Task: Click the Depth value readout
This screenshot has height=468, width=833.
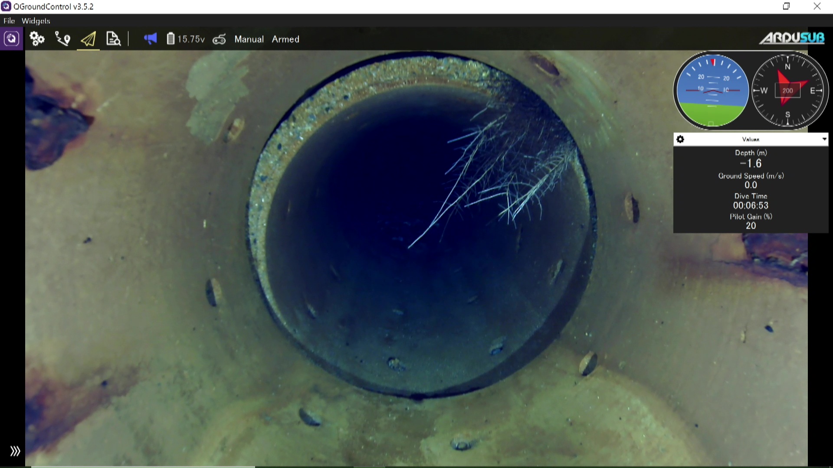Action: 751,163
